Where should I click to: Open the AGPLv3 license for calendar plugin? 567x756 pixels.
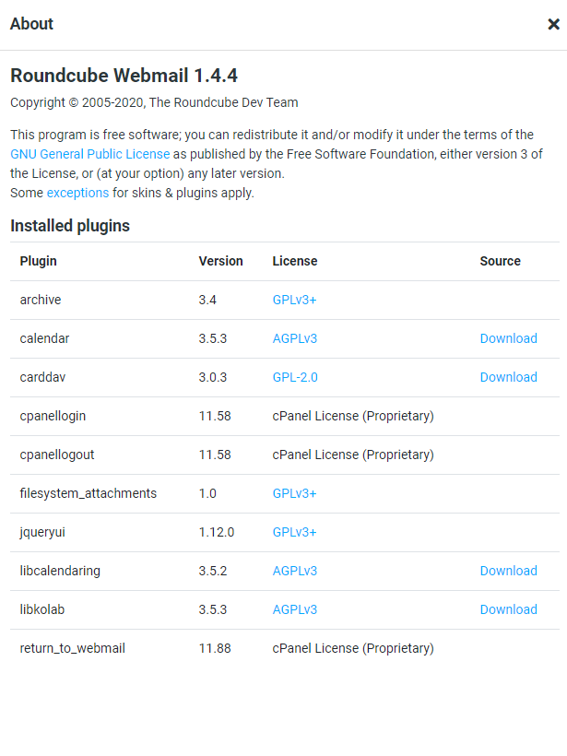[x=294, y=338]
